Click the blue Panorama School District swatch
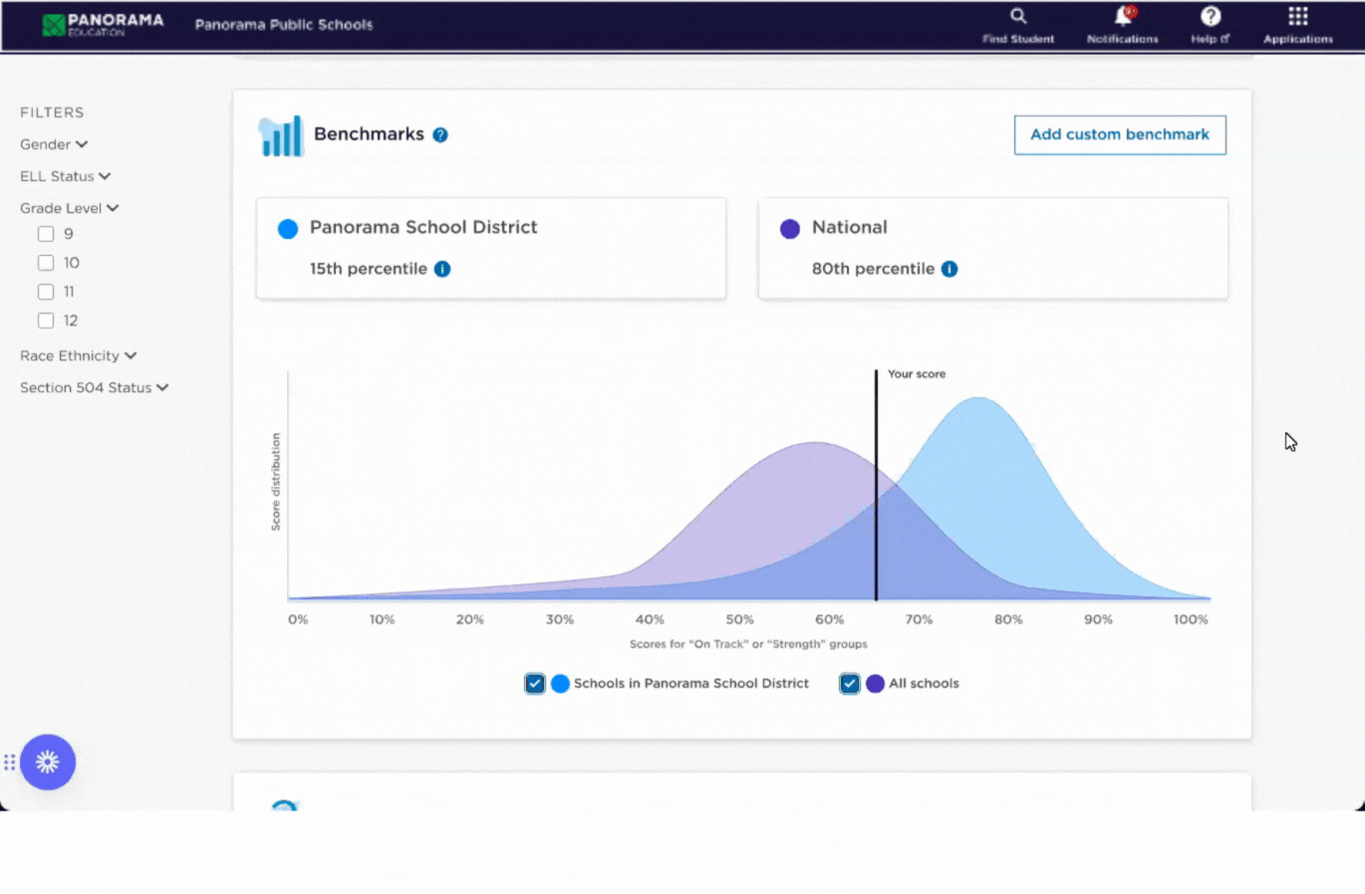Image resolution: width=1365 pixels, height=894 pixels. (288, 229)
